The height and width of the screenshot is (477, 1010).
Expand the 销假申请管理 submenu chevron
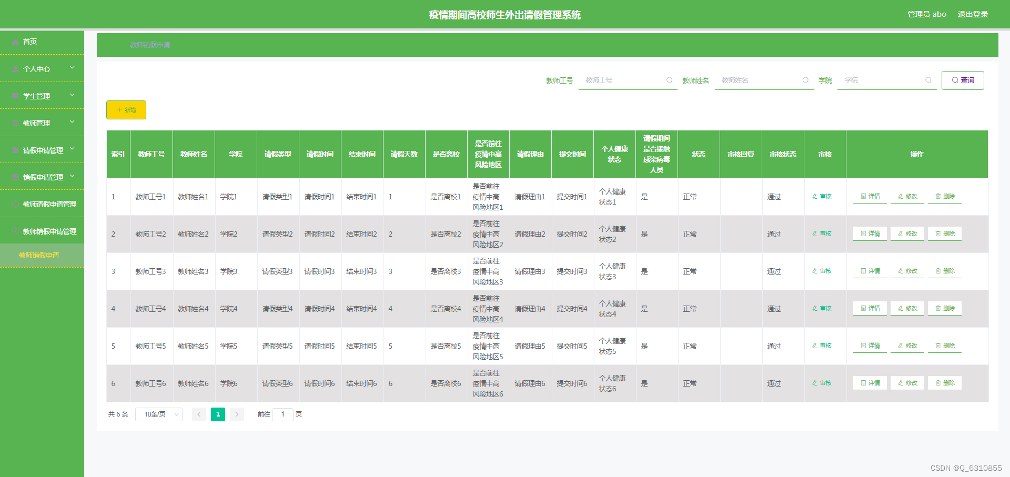click(72, 176)
